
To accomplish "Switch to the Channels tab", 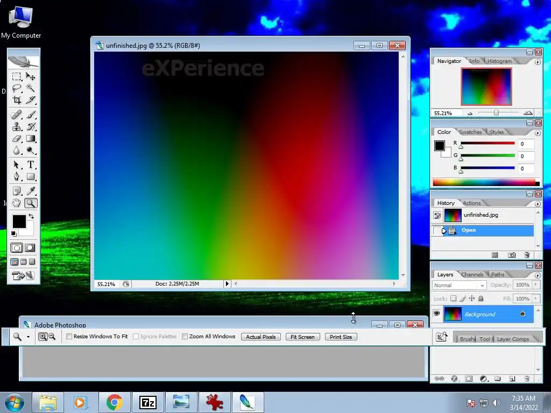I will (x=472, y=275).
